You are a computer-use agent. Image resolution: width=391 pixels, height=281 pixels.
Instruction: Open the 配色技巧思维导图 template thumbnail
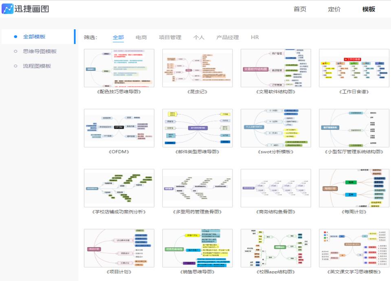pos(119,68)
